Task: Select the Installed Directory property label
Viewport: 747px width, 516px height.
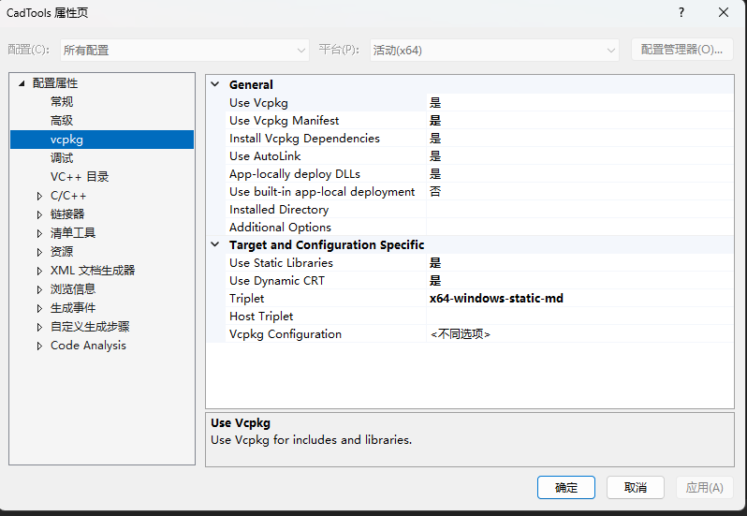Action: [x=279, y=210]
